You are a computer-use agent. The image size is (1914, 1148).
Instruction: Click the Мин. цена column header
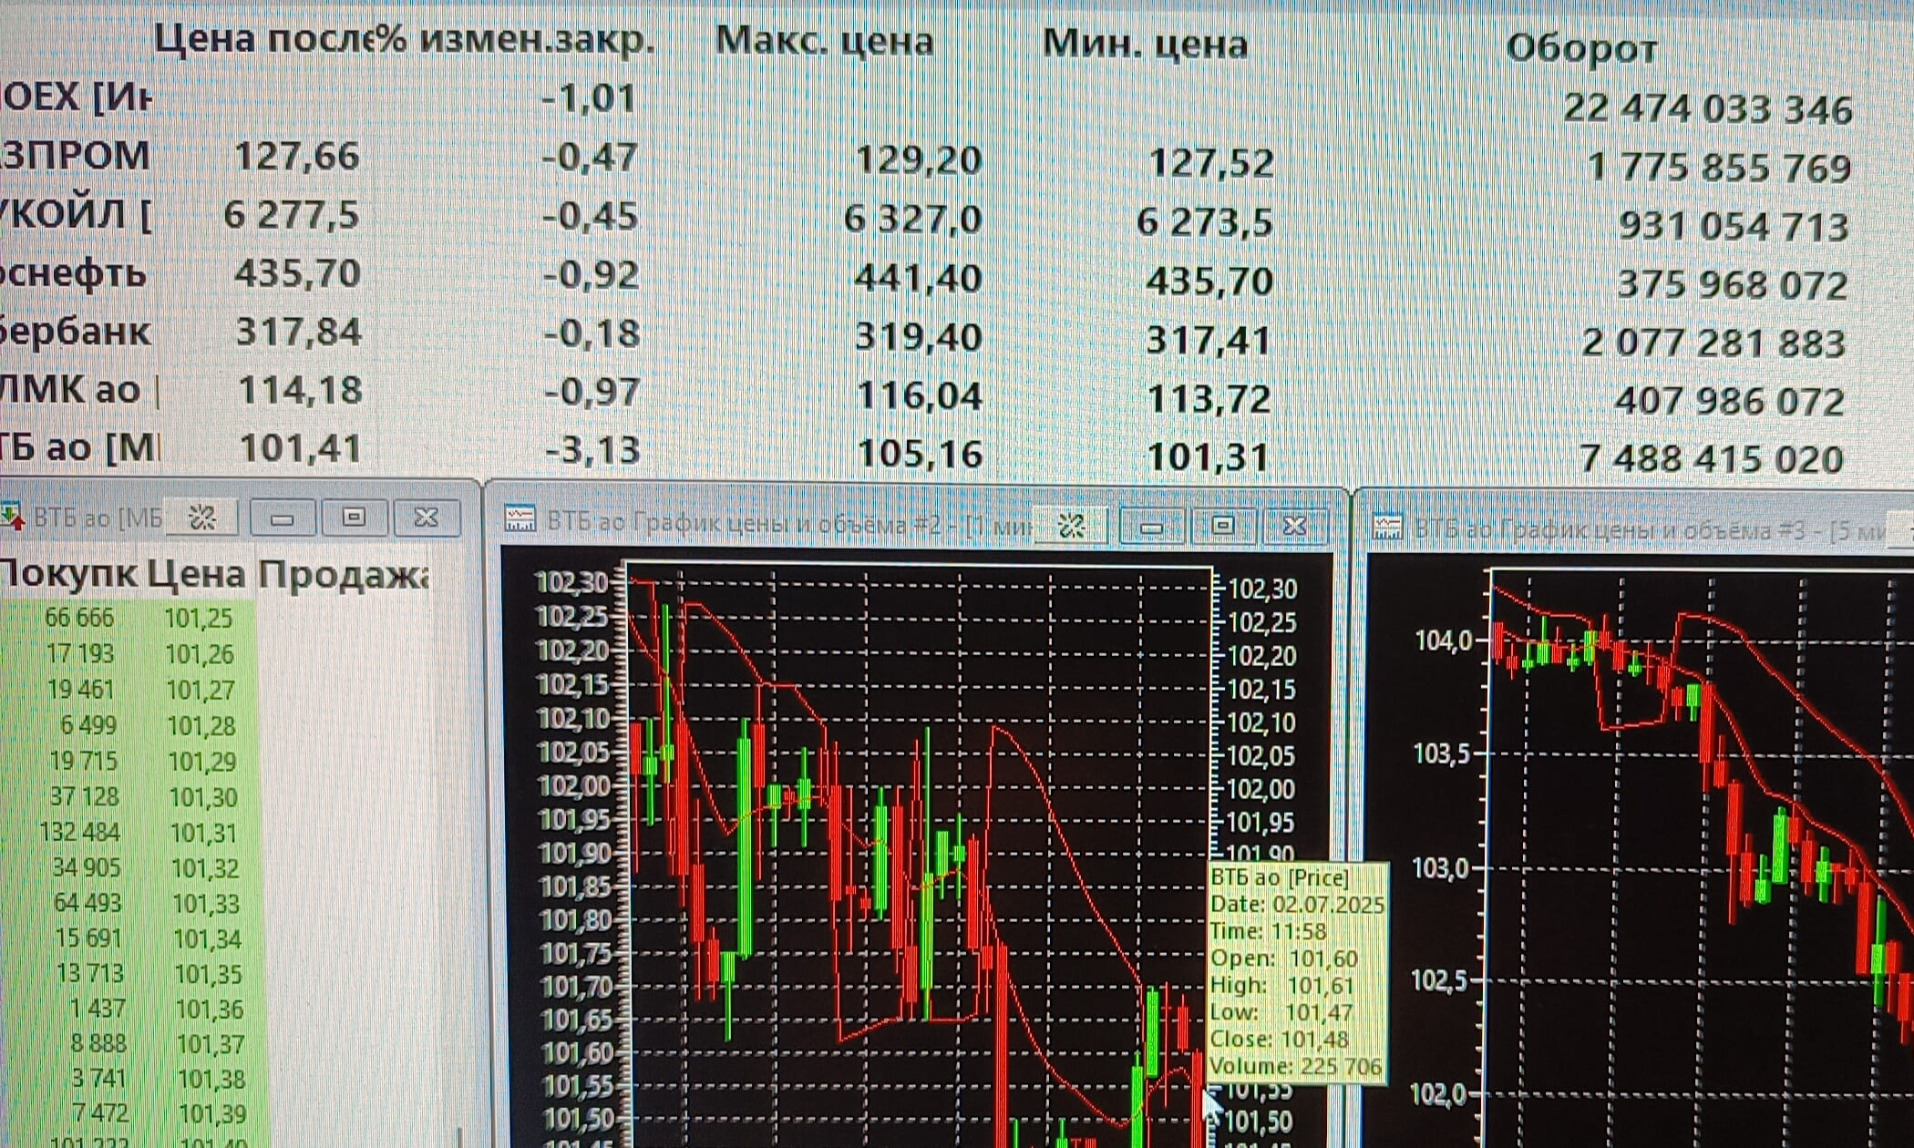coord(1144,44)
